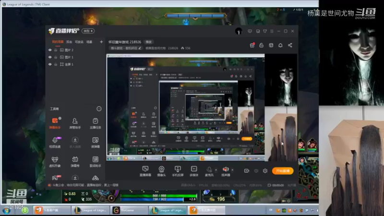Select the 图片 2 source row

pos(76,50)
